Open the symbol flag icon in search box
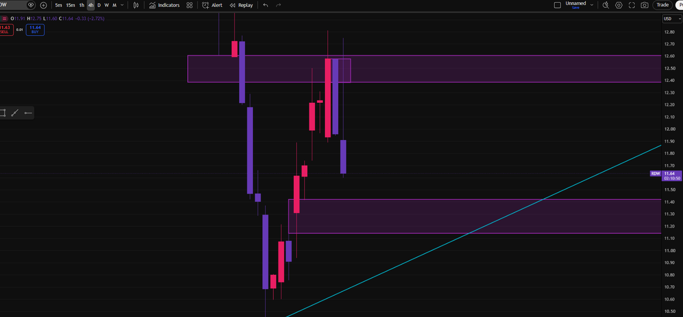Screen dimensions: 683x317 [x=31, y=5]
